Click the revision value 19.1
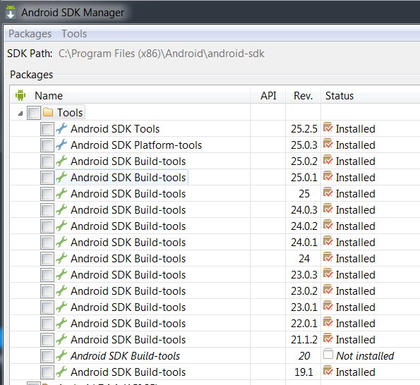This screenshot has height=385, width=420. 304,372
